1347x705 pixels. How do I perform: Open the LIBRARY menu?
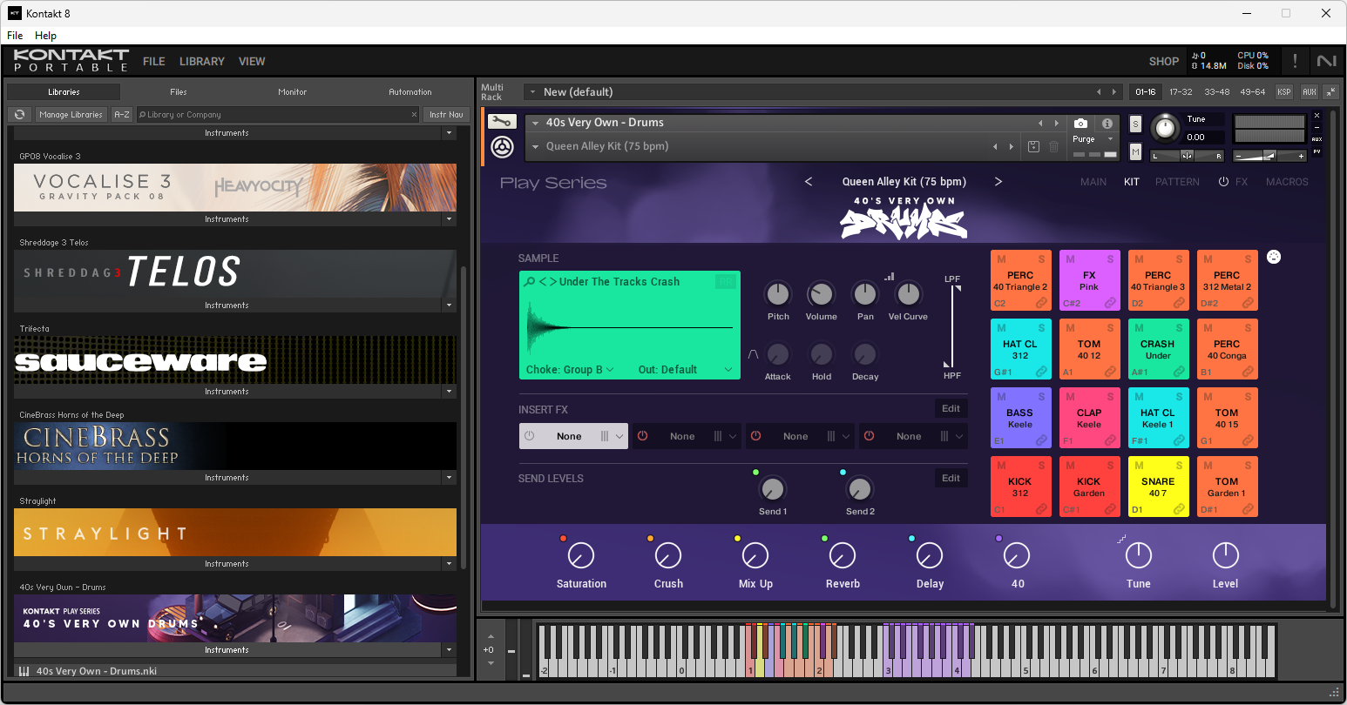click(x=202, y=62)
